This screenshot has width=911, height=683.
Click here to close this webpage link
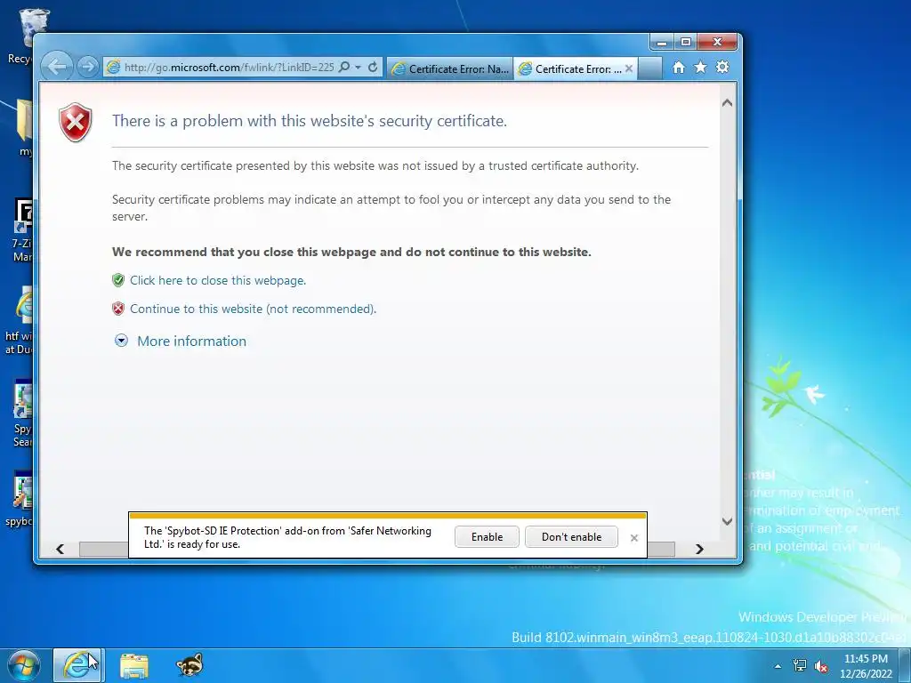click(x=218, y=280)
